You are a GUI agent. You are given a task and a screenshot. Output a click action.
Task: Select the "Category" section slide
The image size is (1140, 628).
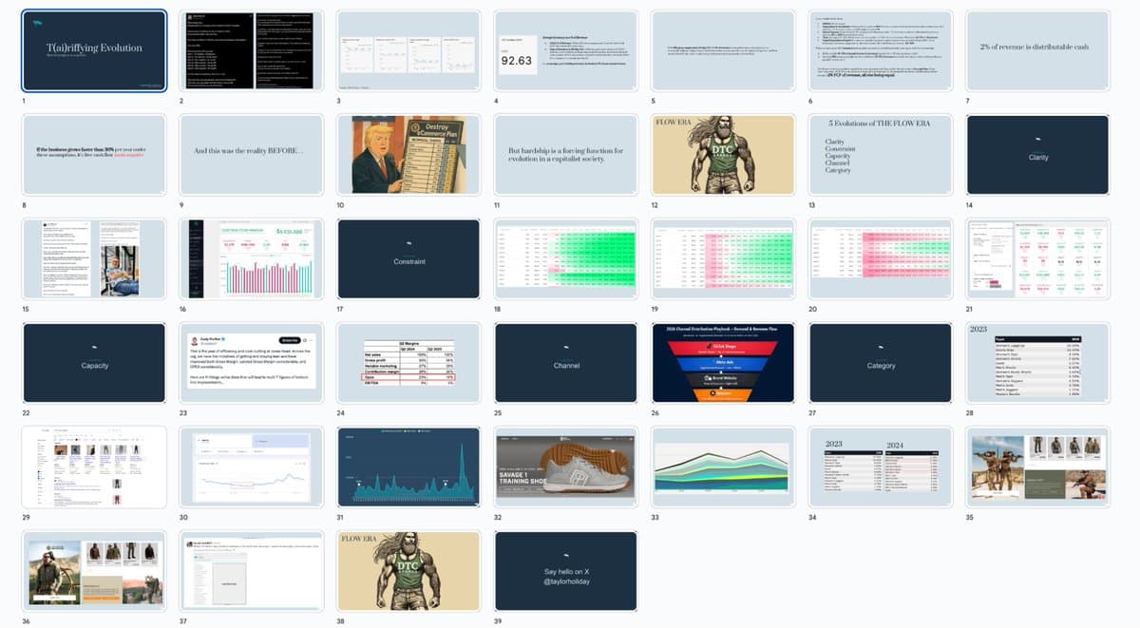click(881, 363)
